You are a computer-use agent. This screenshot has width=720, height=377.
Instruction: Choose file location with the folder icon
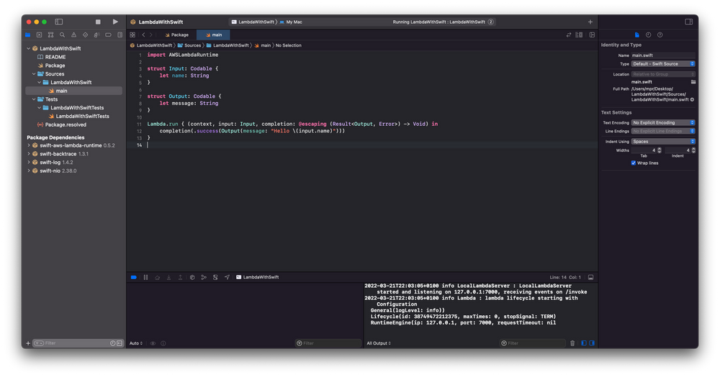tap(693, 81)
